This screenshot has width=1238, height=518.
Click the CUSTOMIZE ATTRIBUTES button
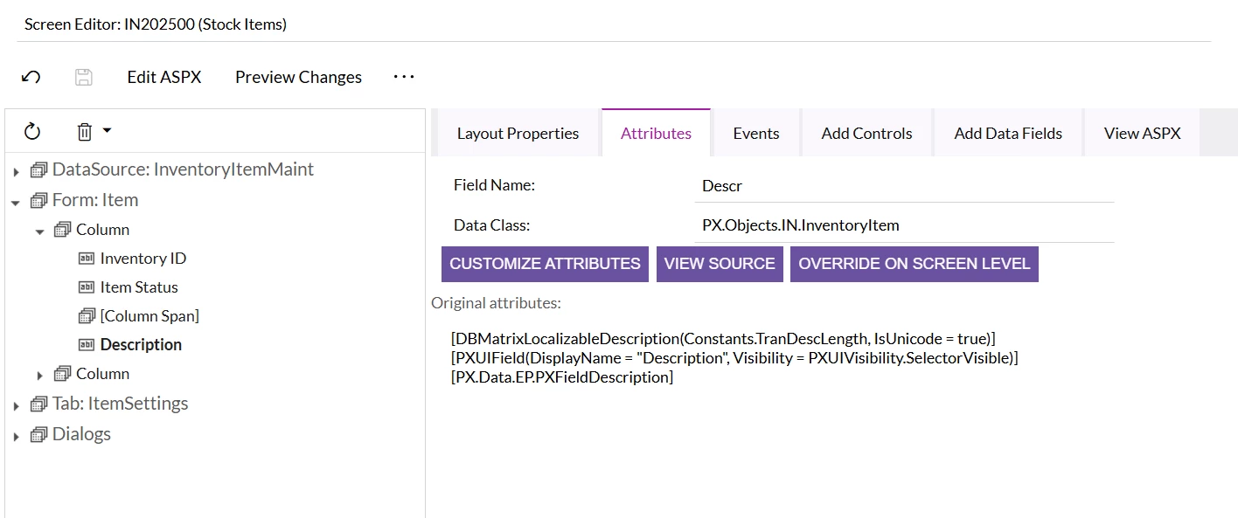(x=545, y=264)
